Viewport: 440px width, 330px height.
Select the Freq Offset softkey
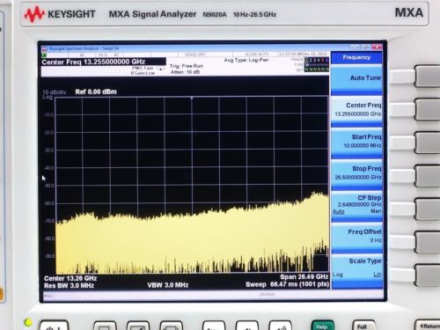tap(356, 237)
